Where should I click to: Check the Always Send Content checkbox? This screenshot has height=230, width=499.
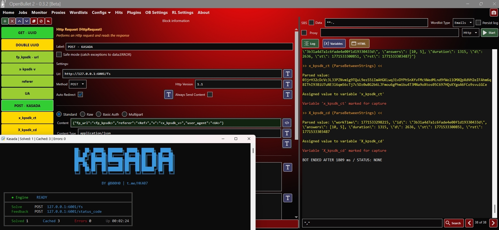tap(210, 94)
